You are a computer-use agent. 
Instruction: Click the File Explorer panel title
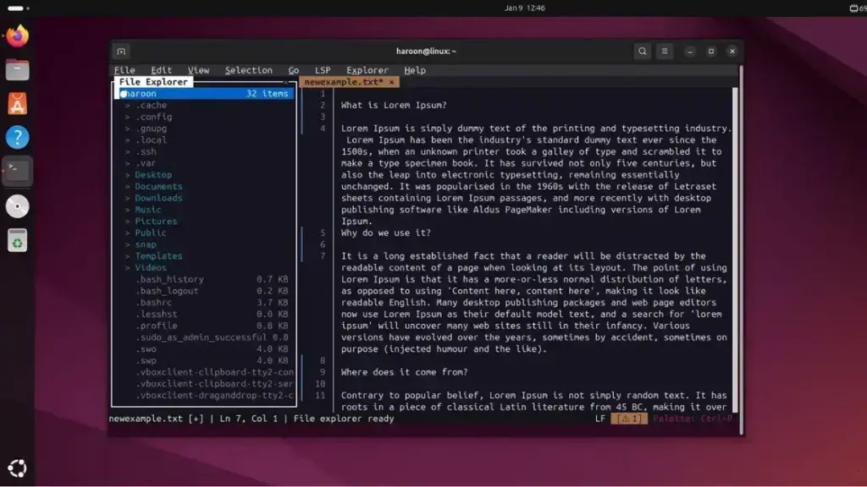153,82
